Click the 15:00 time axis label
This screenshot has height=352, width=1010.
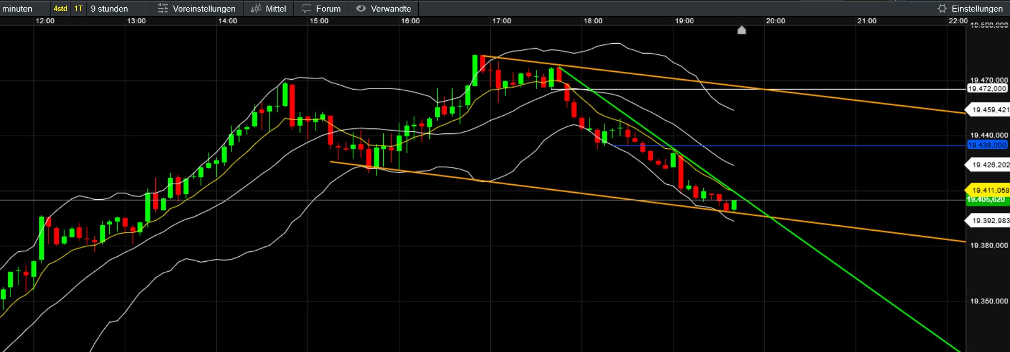(319, 21)
